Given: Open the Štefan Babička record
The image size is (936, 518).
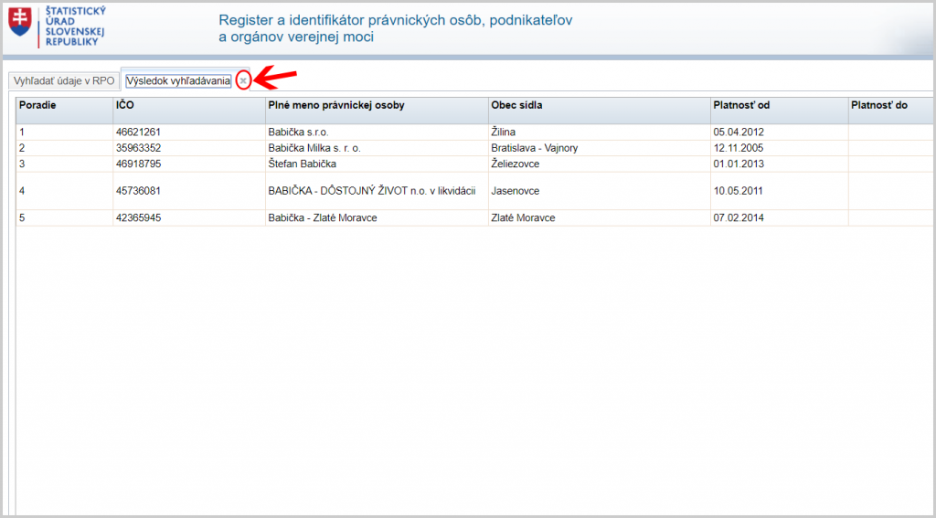Looking at the screenshot, I should [x=377, y=164].
